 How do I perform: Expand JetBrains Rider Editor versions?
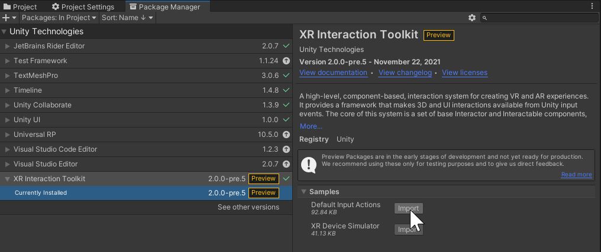(x=7, y=46)
